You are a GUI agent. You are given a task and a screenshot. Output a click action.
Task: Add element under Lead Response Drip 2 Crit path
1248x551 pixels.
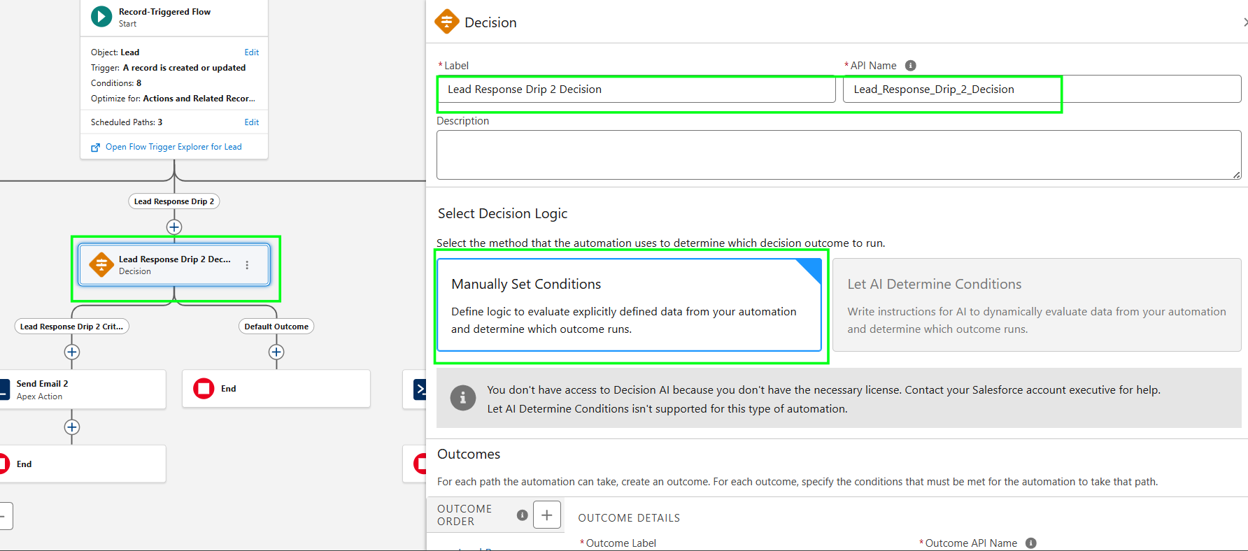point(72,352)
